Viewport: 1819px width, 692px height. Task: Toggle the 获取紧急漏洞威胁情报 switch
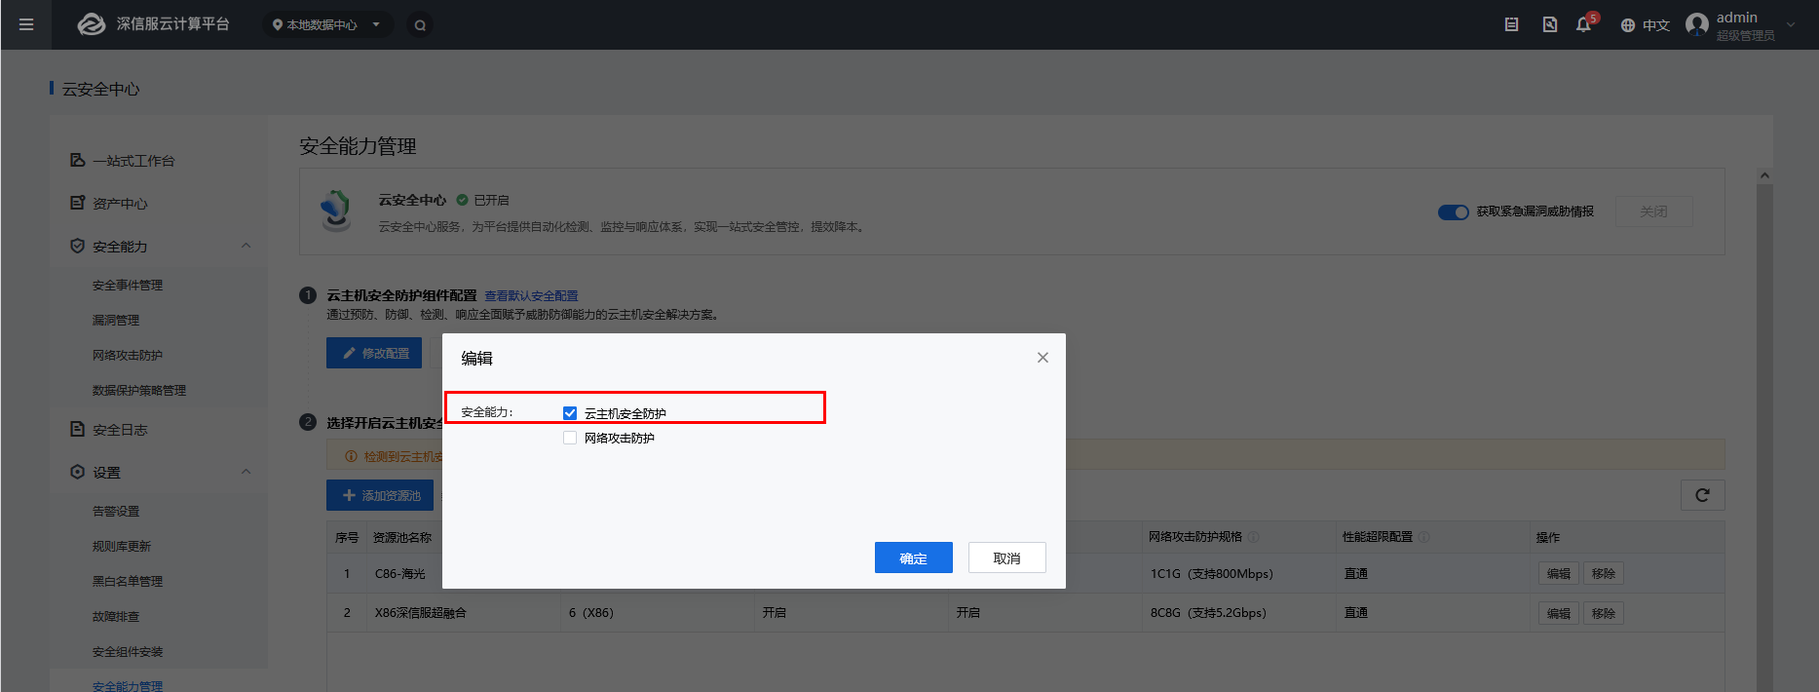point(1453,211)
